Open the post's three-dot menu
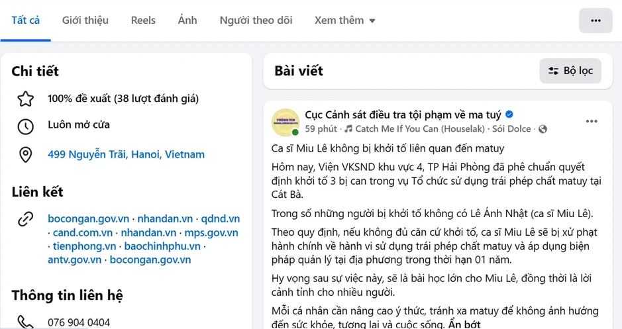 pyautogui.click(x=592, y=121)
